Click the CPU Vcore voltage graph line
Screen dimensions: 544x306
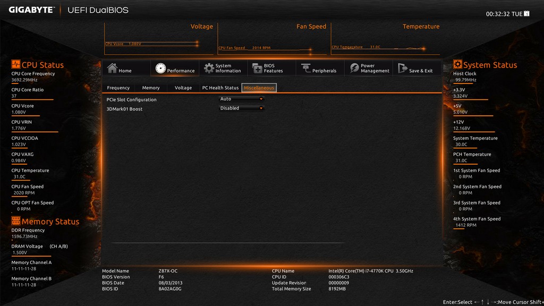[x=151, y=44]
